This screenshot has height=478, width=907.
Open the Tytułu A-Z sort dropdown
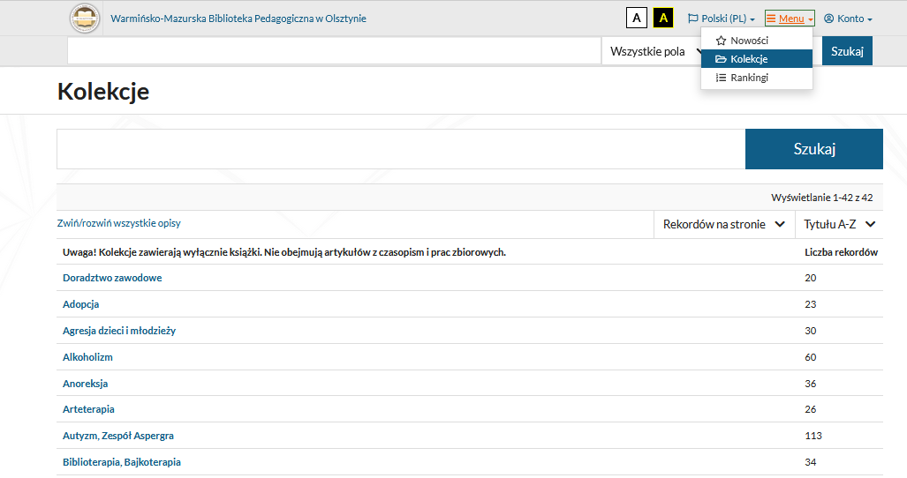(x=839, y=224)
